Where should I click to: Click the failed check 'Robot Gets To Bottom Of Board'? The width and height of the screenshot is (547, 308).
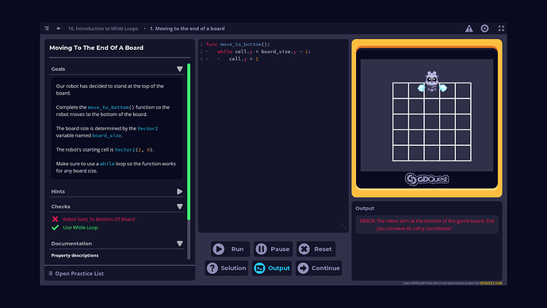pos(99,219)
